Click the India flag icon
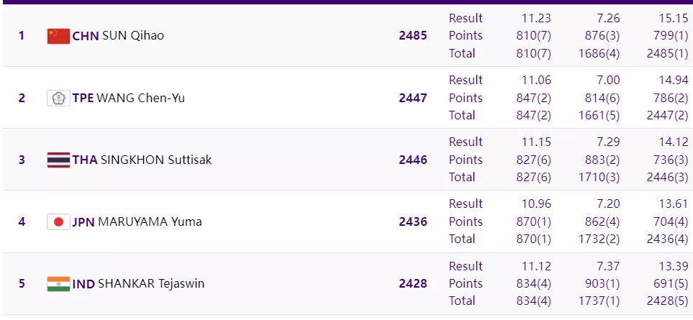 [58, 283]
